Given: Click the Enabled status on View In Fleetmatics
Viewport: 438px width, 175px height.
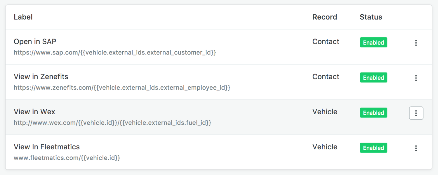Looking at the screenshot, I should [373, 148].
